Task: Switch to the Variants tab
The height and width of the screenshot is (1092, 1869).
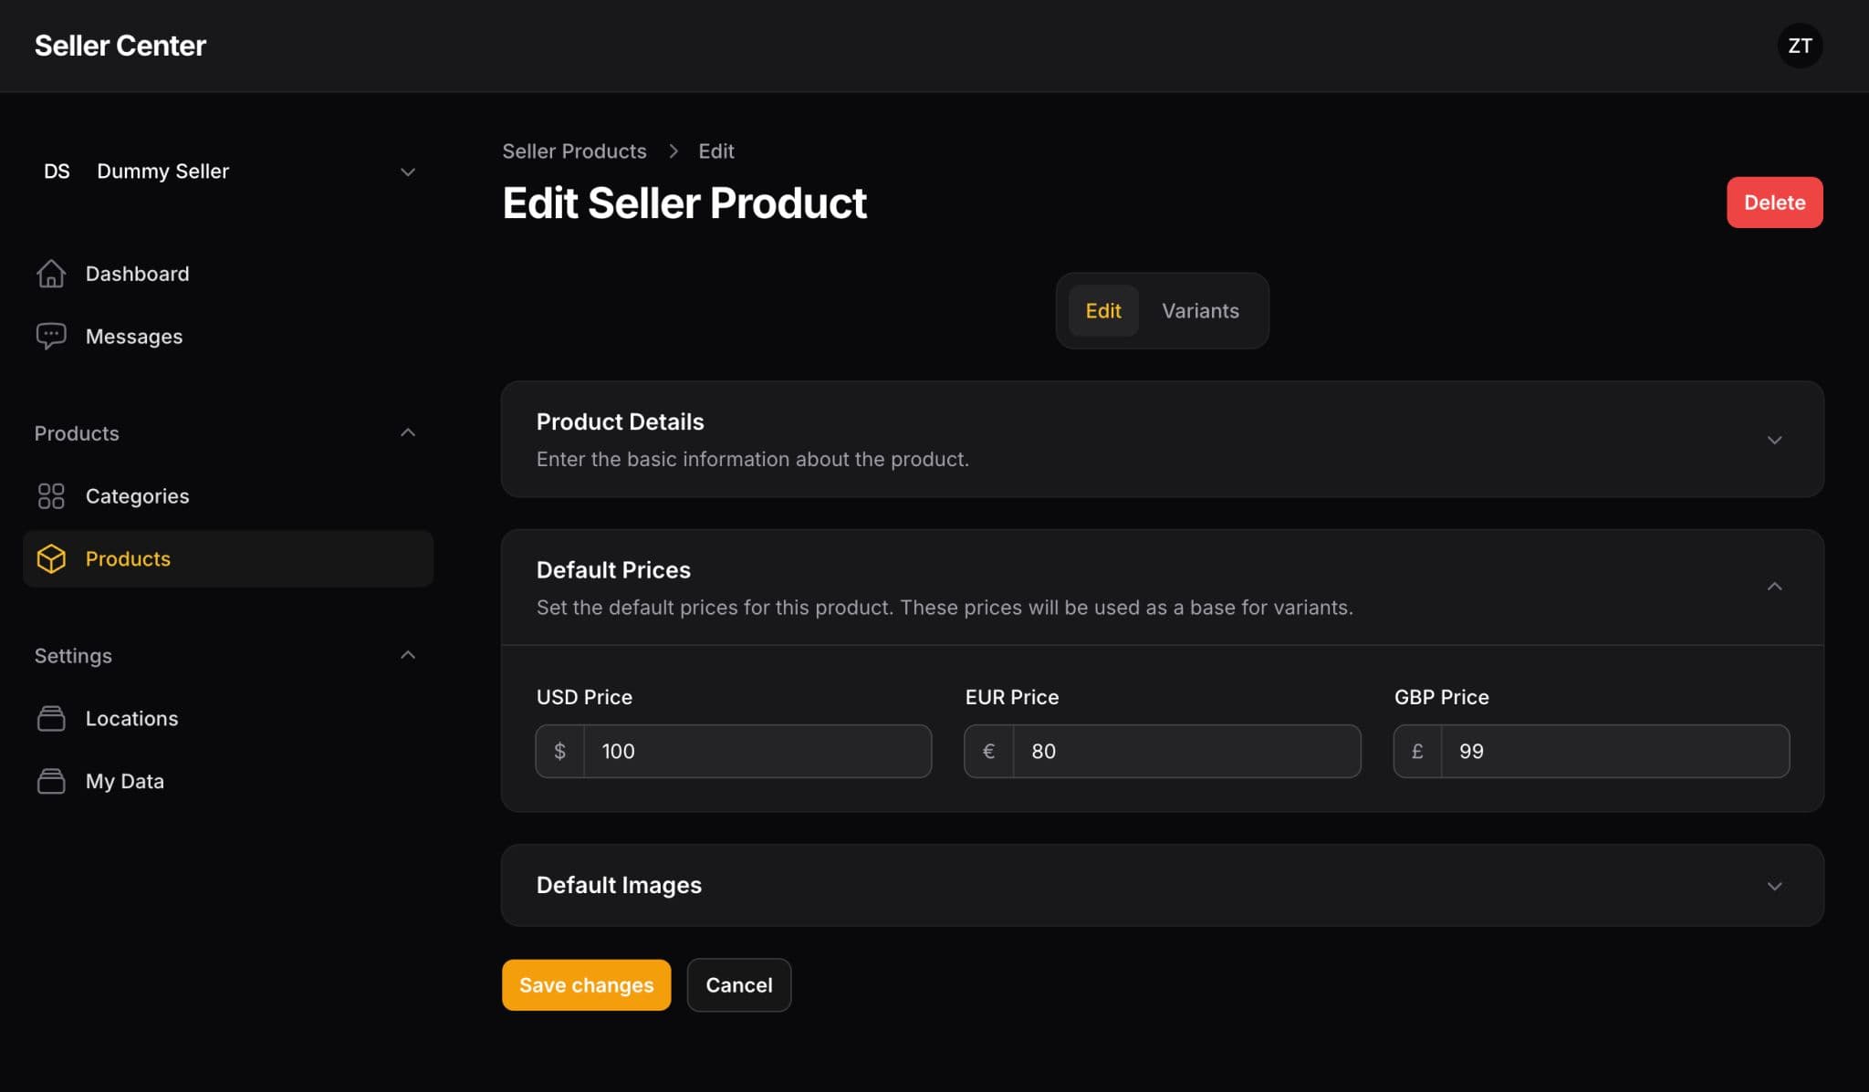Action: tap(1200, 310)
